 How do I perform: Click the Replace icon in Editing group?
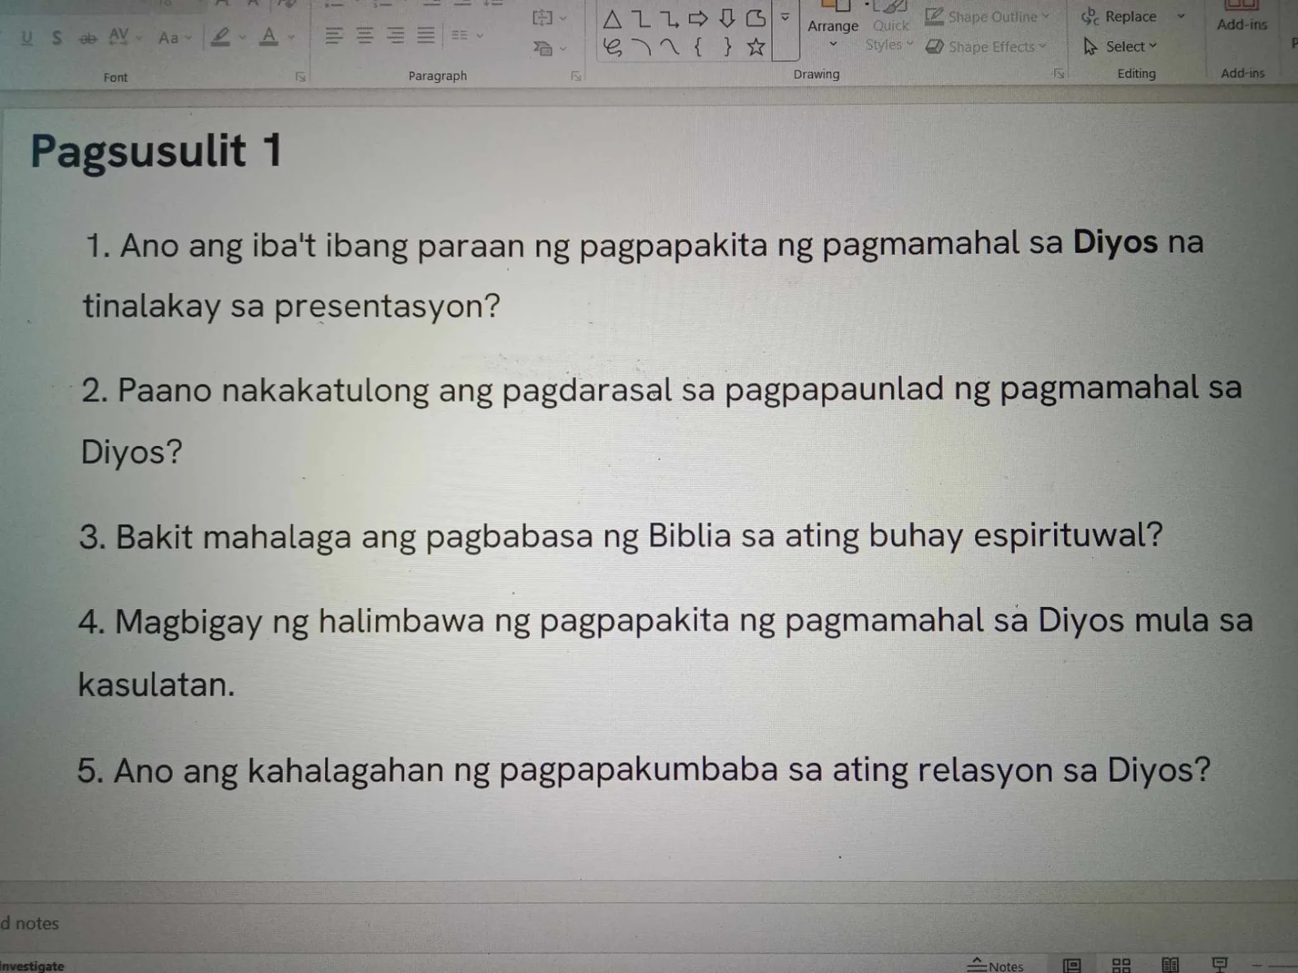coord(1090,17)
